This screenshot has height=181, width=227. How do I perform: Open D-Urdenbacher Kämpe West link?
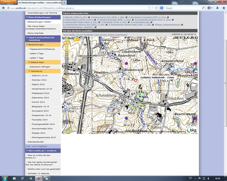coord(130,24)
